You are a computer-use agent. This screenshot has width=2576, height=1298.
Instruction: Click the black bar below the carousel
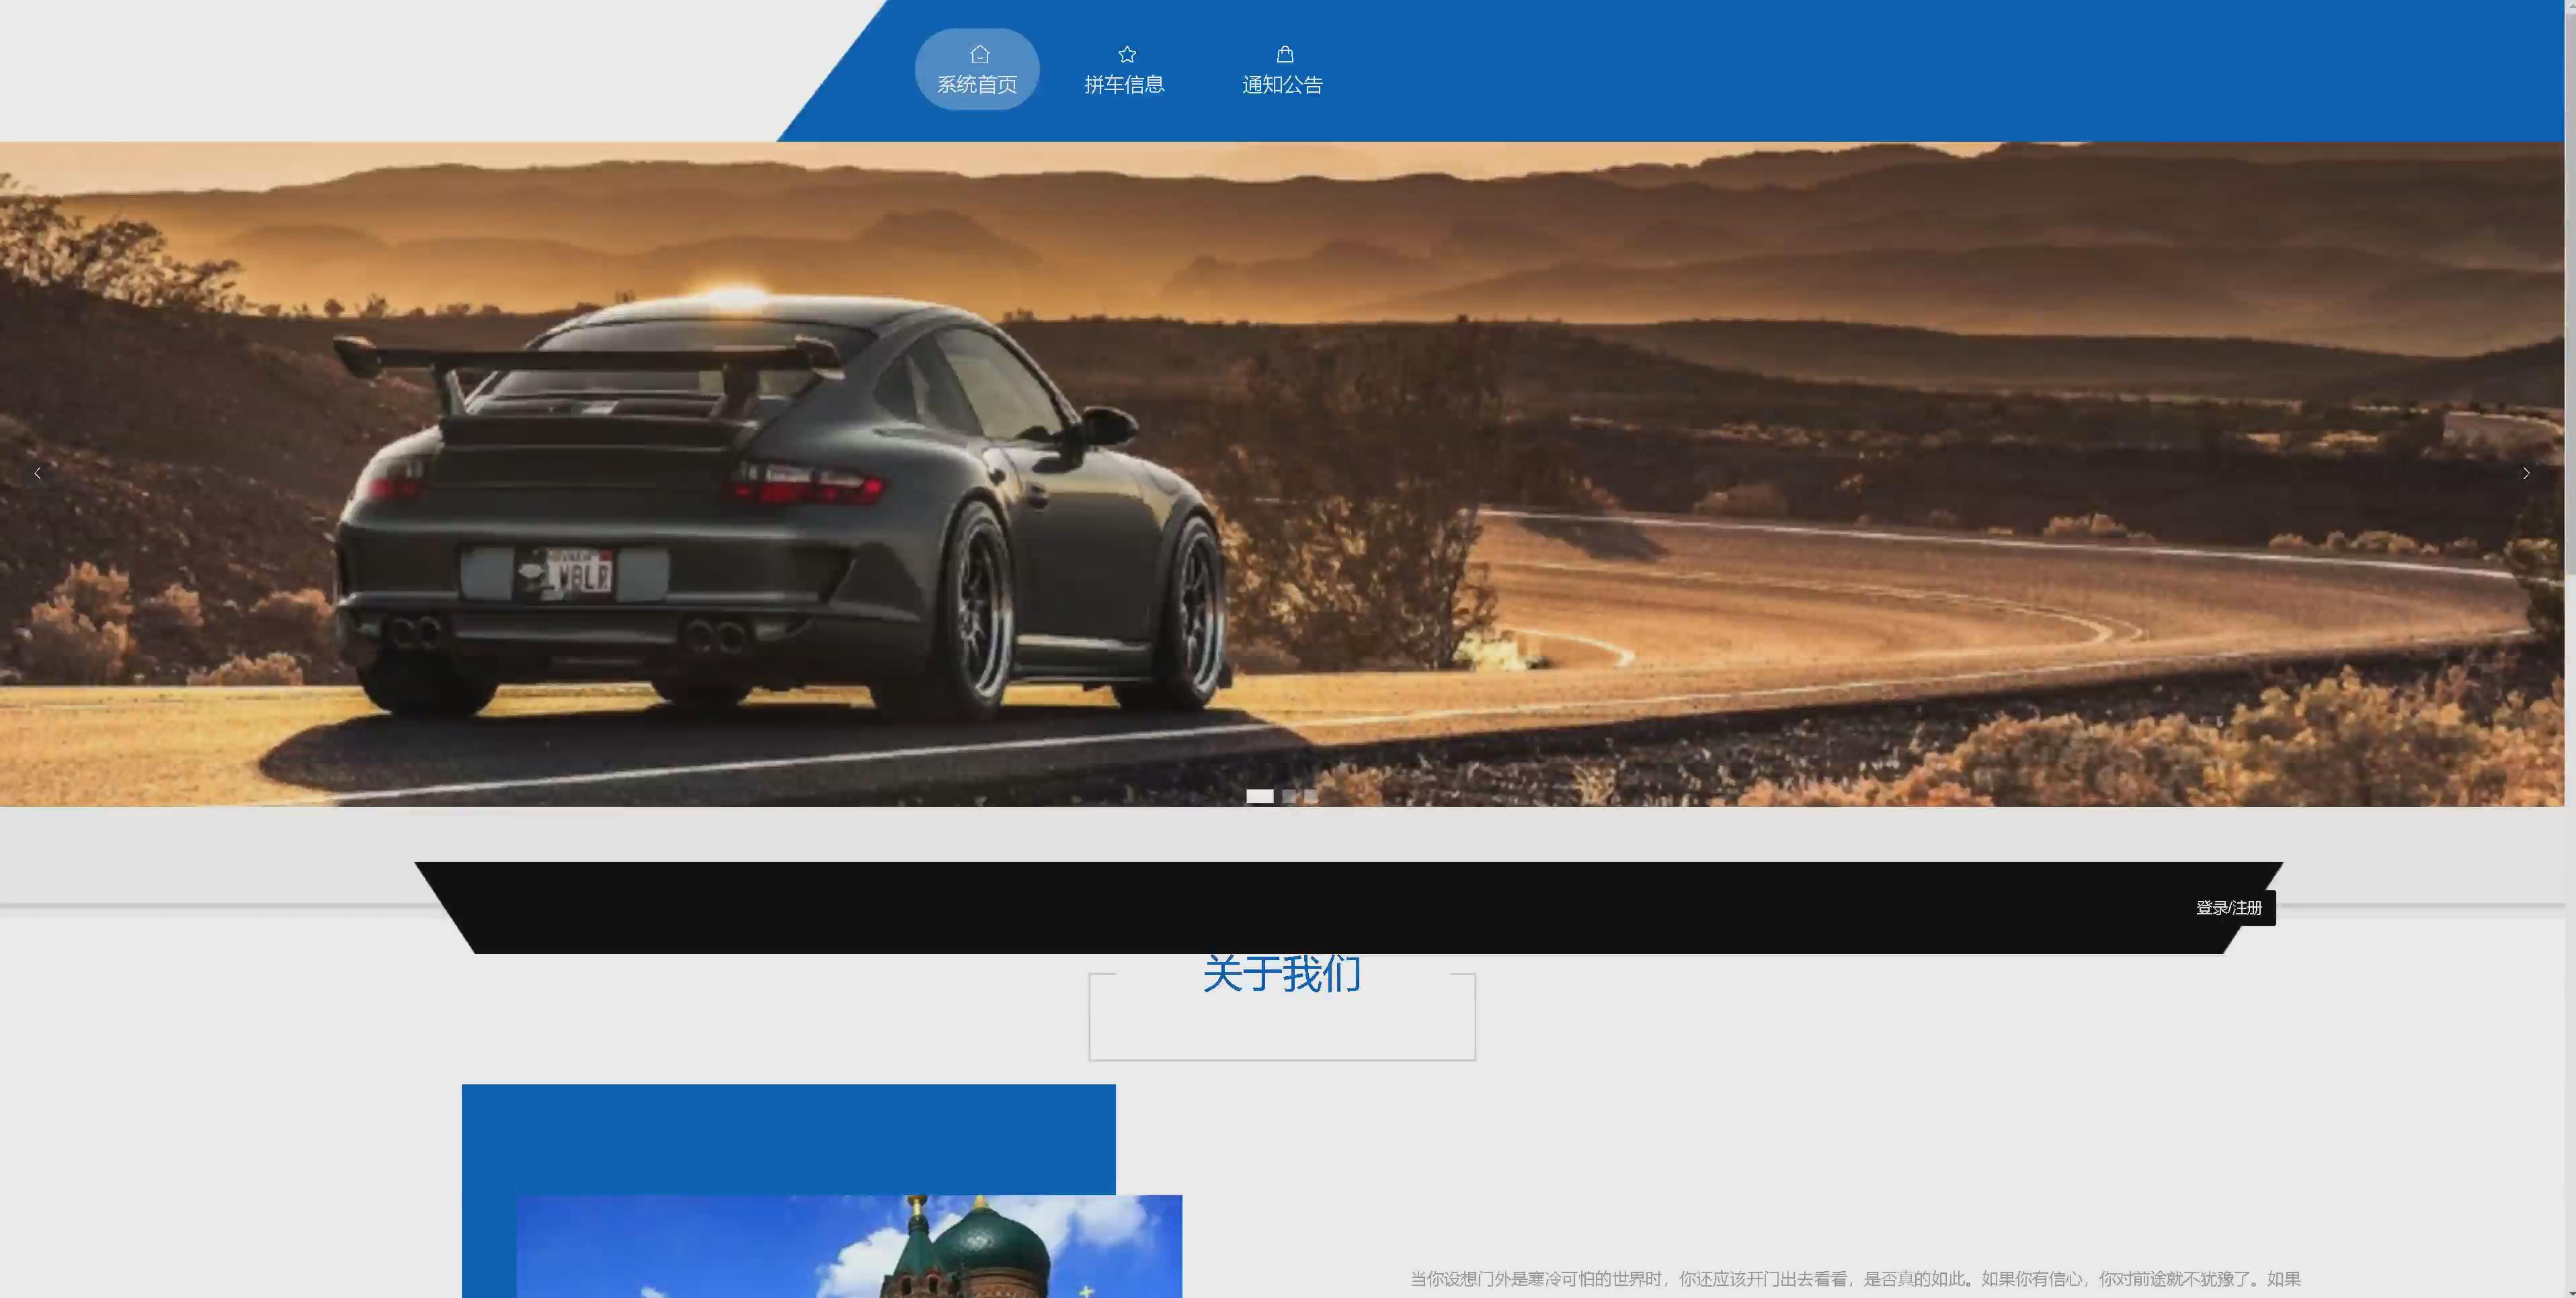click(1300, 907)
